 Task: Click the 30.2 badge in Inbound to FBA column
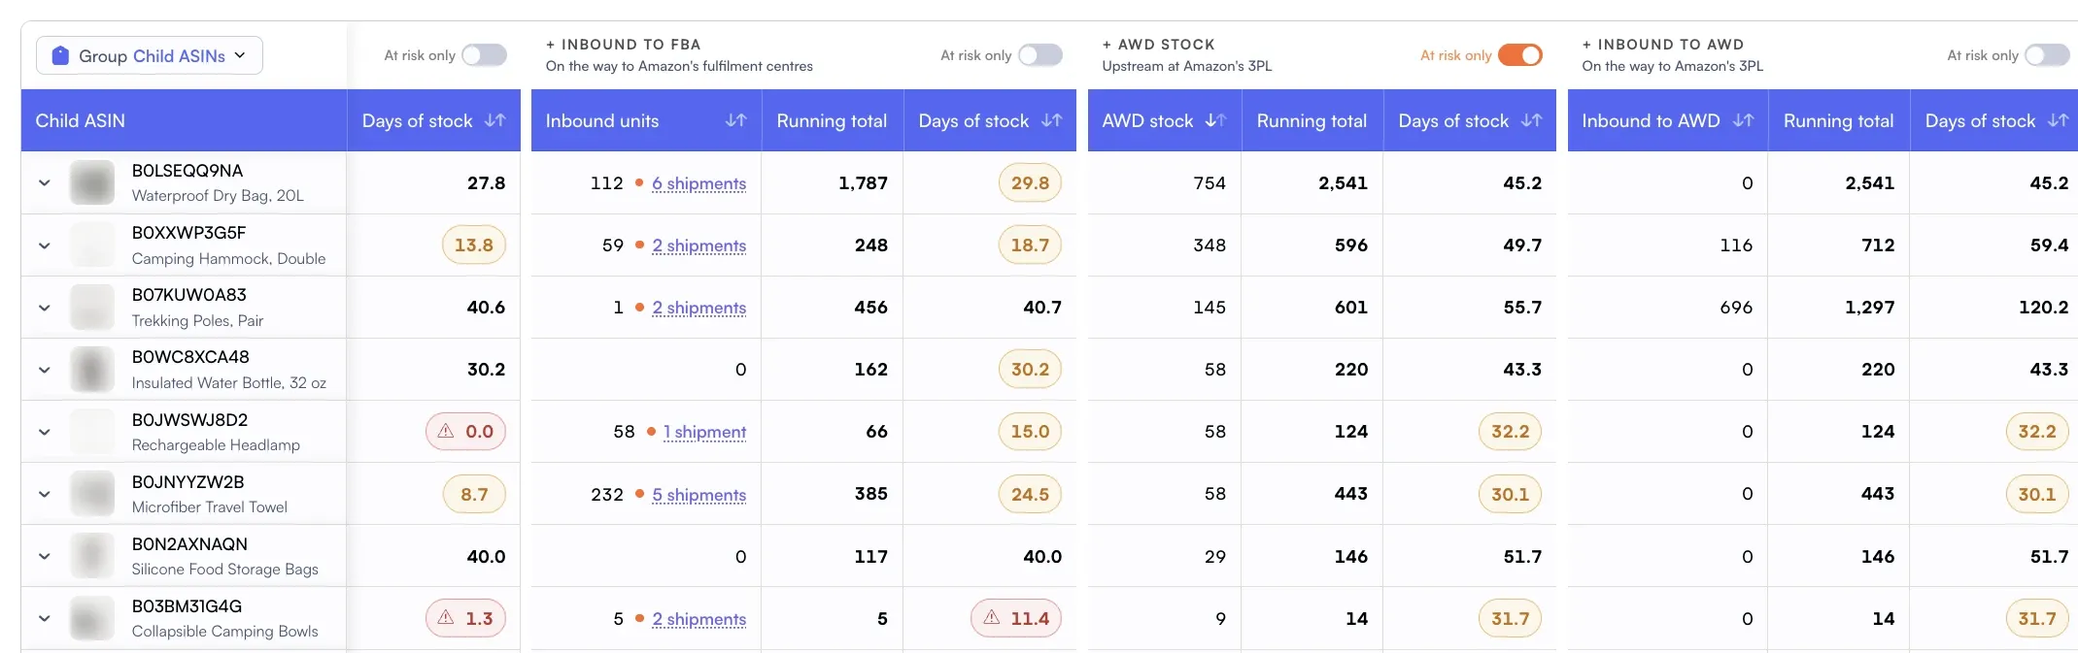pos(1030,370)
